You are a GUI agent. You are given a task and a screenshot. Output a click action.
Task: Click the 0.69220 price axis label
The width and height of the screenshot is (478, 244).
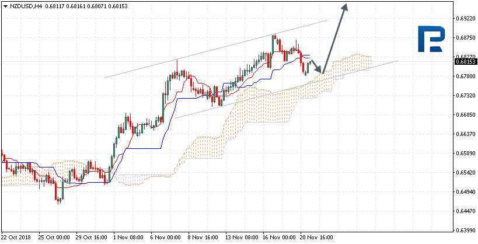point(464,19)
